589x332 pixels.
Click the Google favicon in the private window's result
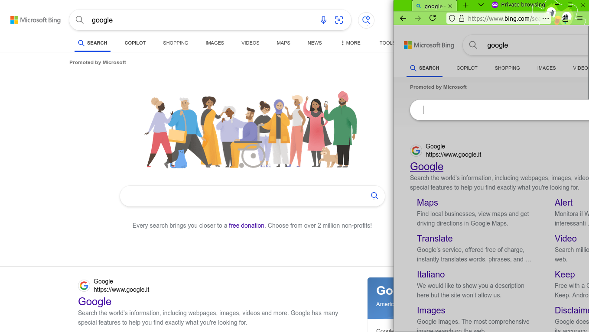tap(416, 151)
